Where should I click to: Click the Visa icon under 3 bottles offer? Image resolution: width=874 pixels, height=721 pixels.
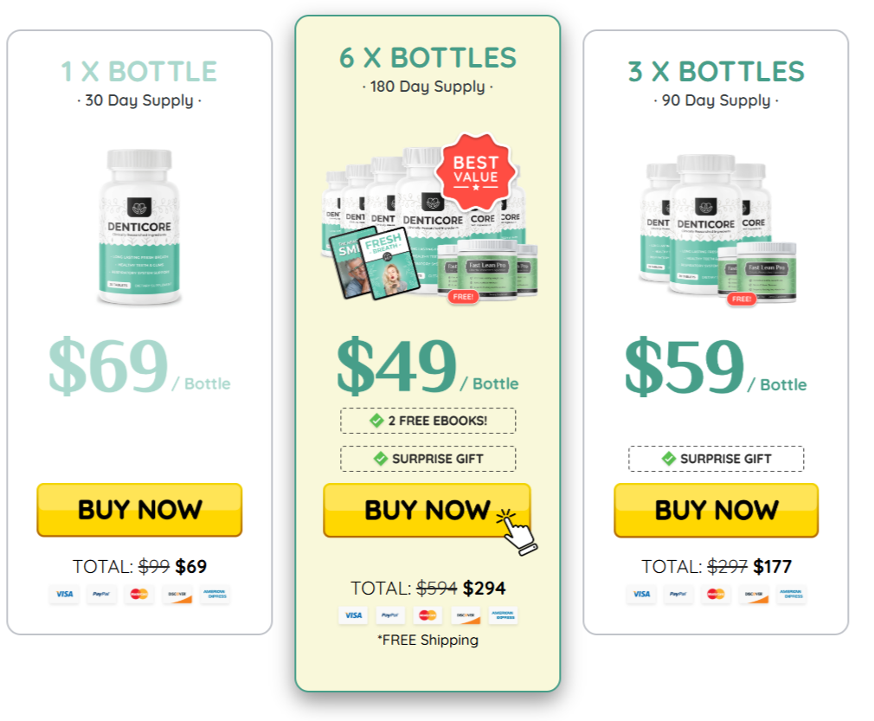click(641, 594)
